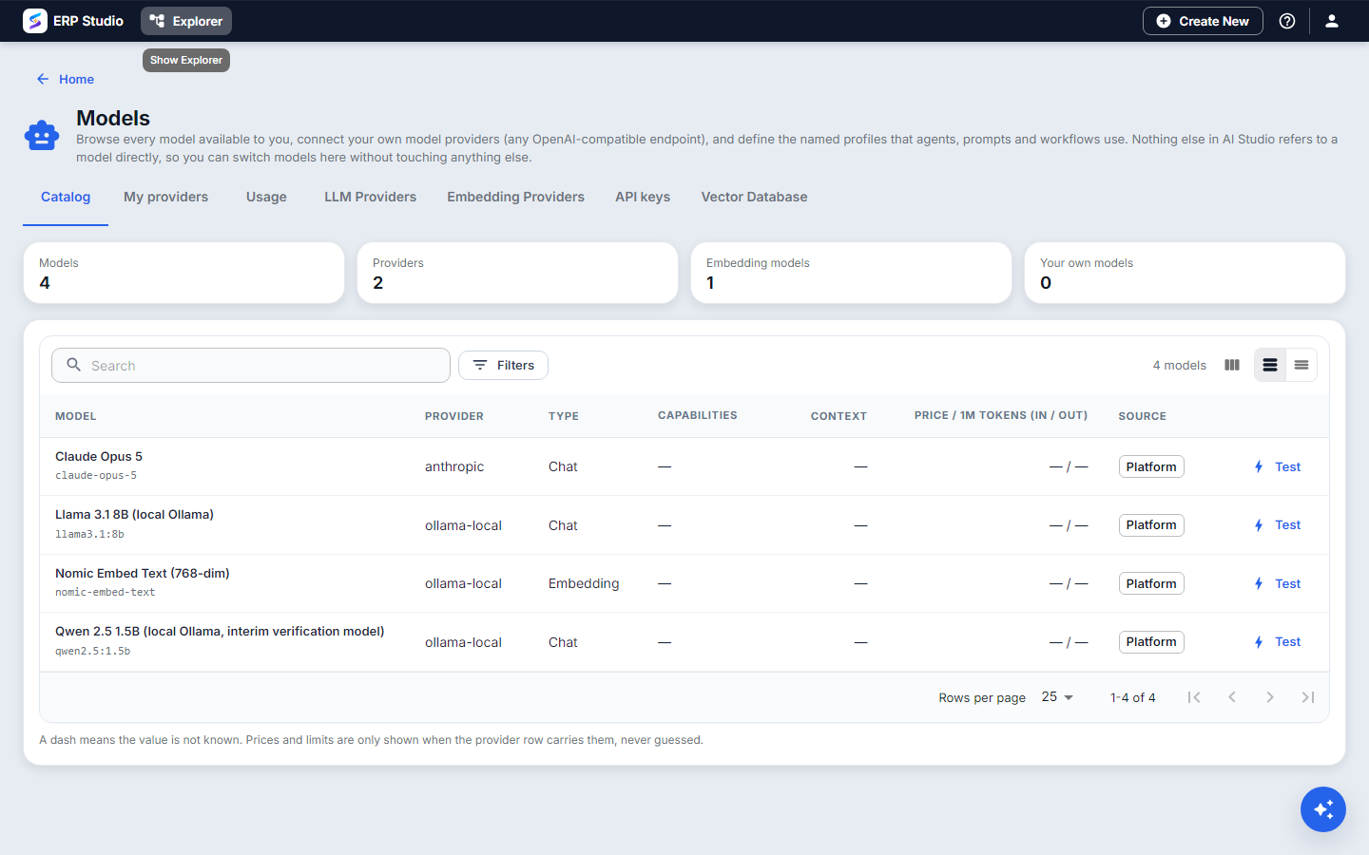This screenshot has height=855, width=1369.
Task: Open the help question mark icon
Action: [x=1287, y=21]
